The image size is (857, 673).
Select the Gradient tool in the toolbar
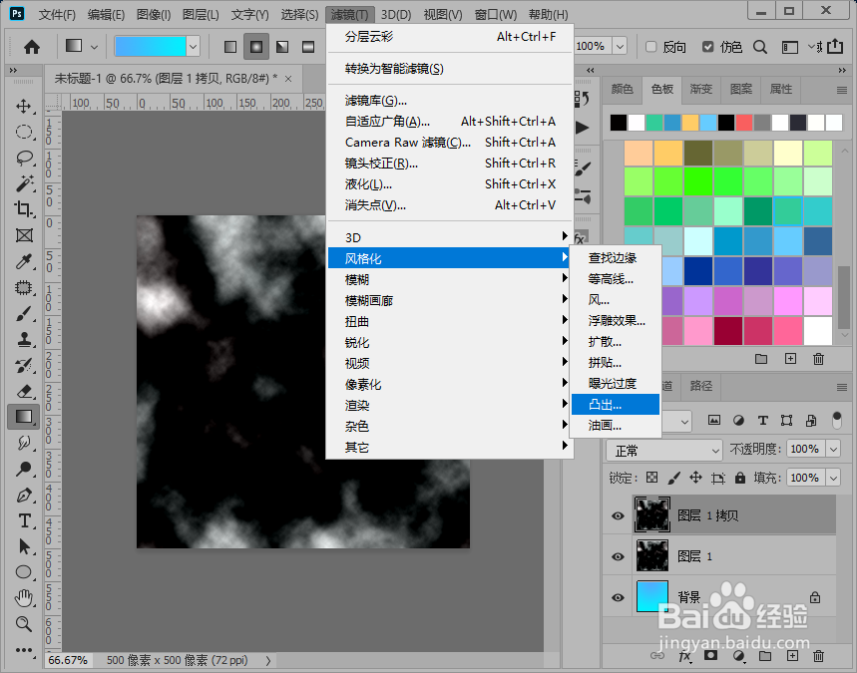coord(22,417)
